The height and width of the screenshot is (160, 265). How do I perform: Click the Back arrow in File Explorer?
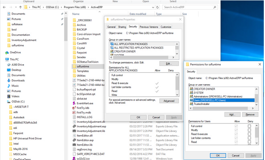pos(4,7)
